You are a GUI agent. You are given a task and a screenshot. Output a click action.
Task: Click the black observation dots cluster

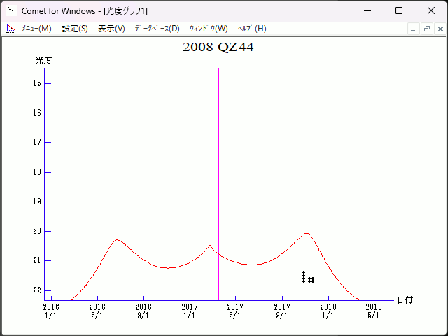(307, 277)
